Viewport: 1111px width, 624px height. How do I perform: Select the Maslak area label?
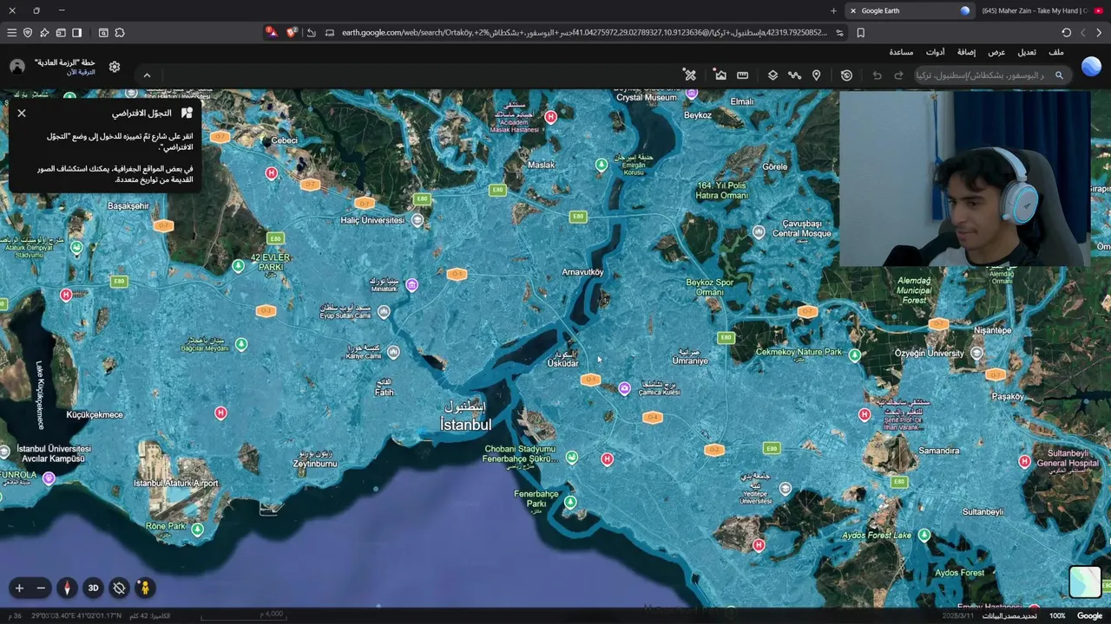pos(541,165)
